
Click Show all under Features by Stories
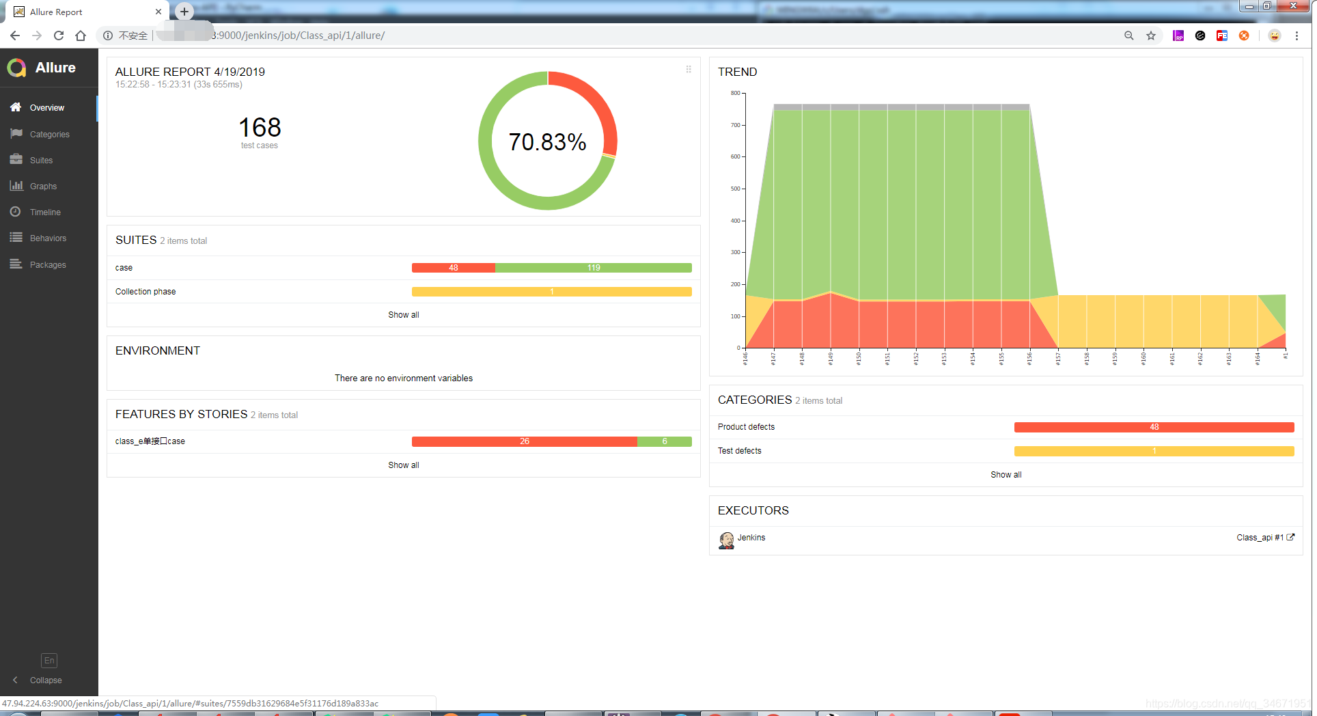click(x=404, y=465)
